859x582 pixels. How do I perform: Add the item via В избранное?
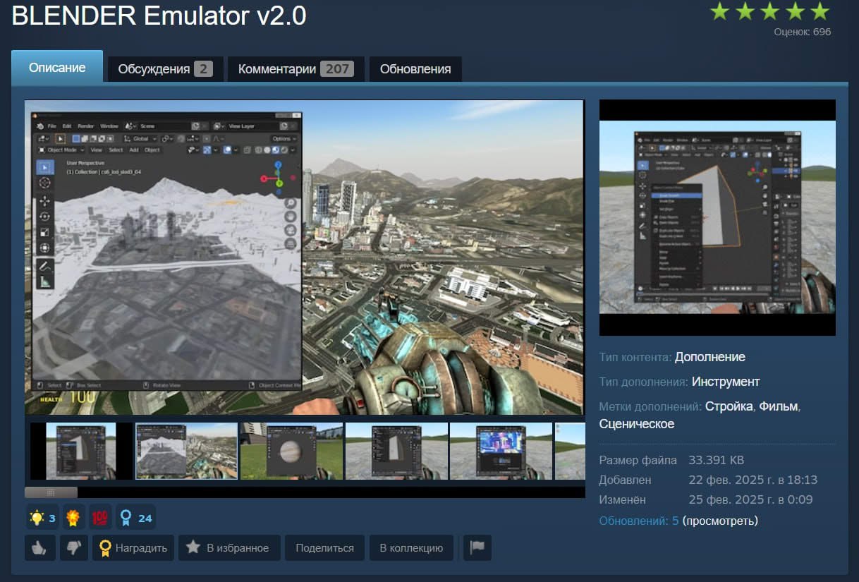(x=229, y=547)
